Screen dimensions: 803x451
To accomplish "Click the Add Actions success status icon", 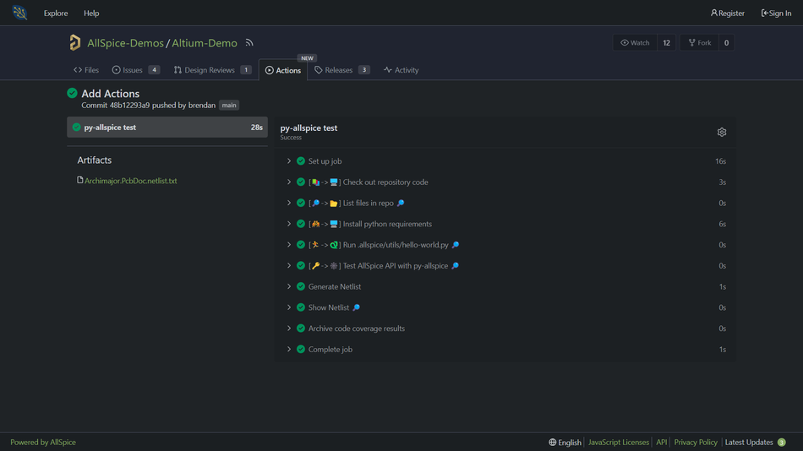I will (x=72, y=93).
